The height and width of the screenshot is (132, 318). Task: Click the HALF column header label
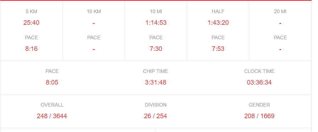(x=218, y=12)
